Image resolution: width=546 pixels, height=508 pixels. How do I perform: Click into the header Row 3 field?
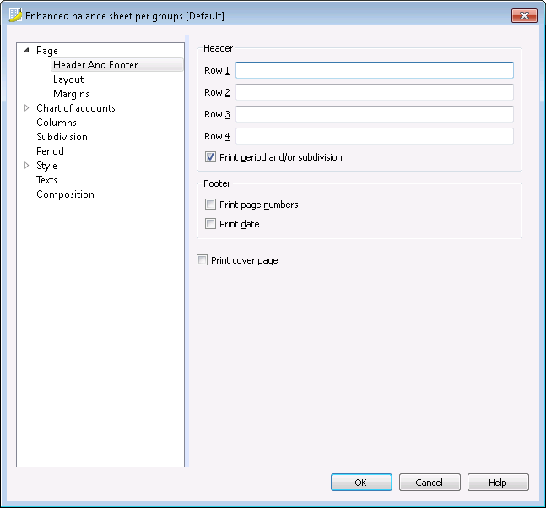tap(375, 114)
